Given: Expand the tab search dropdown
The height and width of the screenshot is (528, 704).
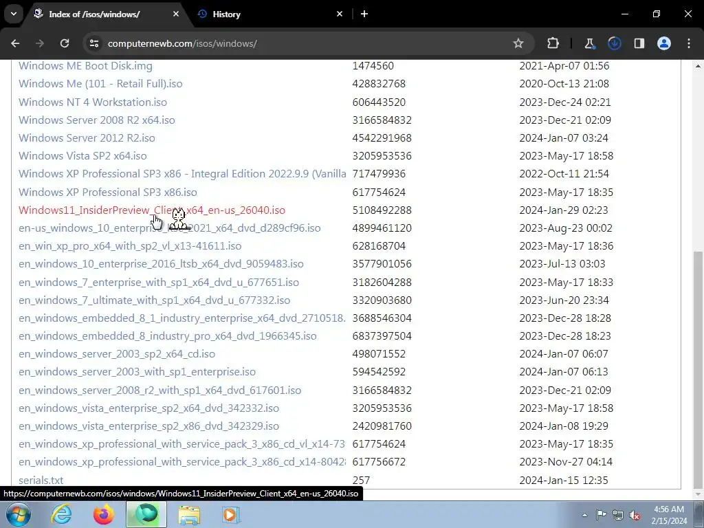Looking at the screenshot, I should [14, 14].
